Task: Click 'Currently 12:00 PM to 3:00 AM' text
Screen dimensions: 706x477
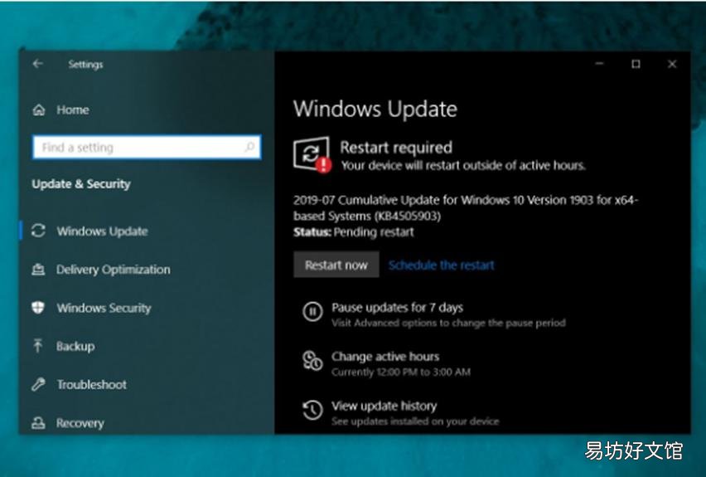Action: tap(401, 372)
